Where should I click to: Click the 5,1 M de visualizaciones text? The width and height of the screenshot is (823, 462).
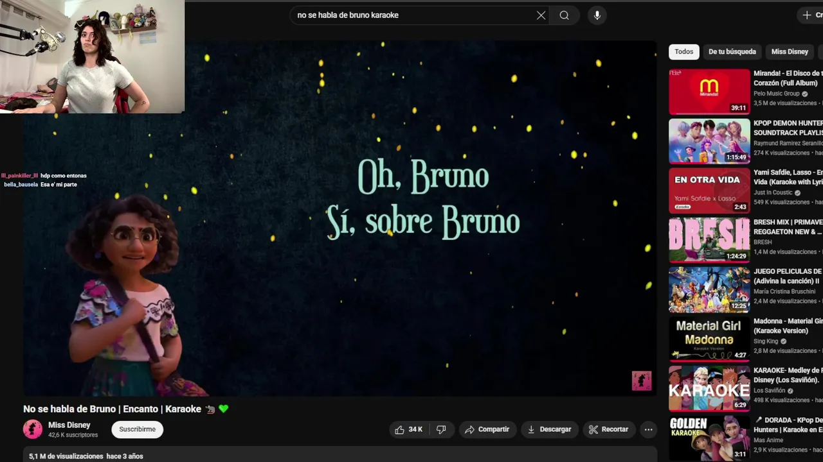click(66, 456)
